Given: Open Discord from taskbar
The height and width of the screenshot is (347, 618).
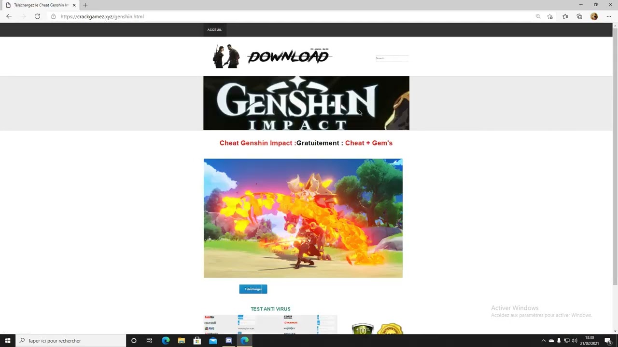Looking at the screenshot, I should point(229,341).
